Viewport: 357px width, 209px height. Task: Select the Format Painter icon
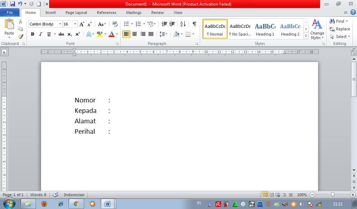tap(20, 36)
